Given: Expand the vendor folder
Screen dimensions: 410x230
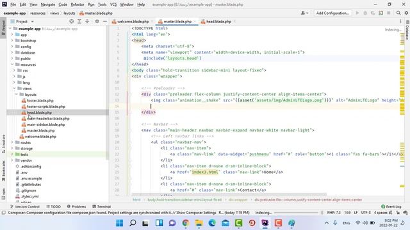Looking at the screenshot, I should click(x=12, y=160).
